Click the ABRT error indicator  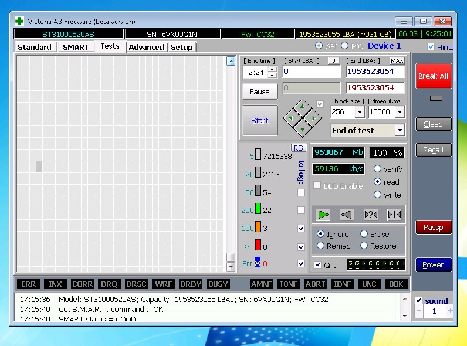[316, 284]
